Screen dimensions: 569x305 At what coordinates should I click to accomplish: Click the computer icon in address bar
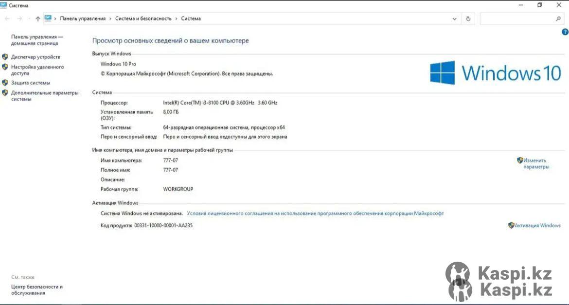48,18
